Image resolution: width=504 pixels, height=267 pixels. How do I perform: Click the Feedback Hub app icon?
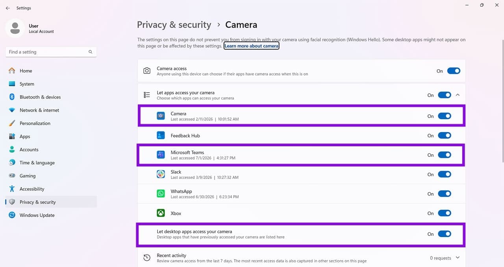coord(161,135)
